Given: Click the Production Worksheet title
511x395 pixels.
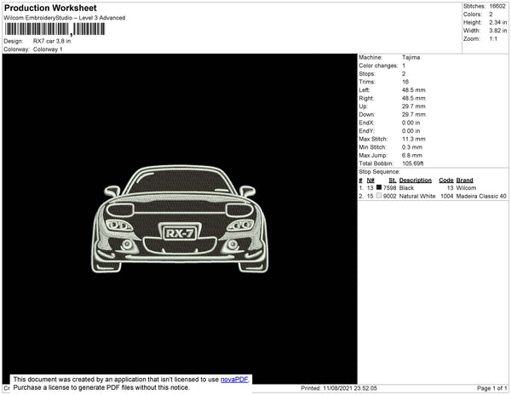Looking at the screenshot, I should coord(51,8).
